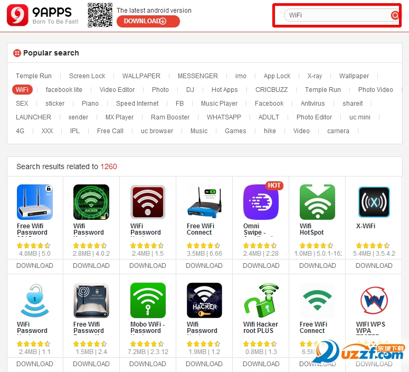Download Wifi Password 2.8MB version 4.0.2
Viewport: 409px width, 372px height.
tap(91, 266)
